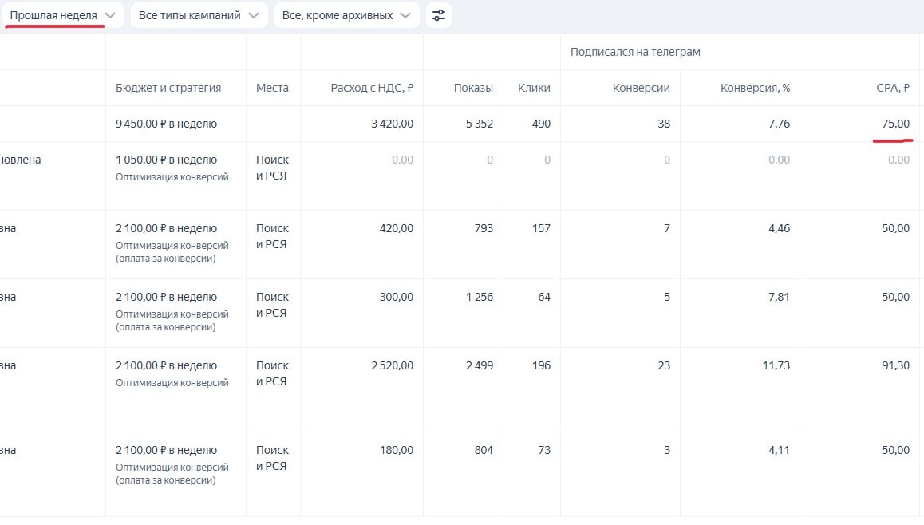Sort by 'Расход с НДС, ₽' column header
This screenshot has height=525, width=924.
coord(372,88)
